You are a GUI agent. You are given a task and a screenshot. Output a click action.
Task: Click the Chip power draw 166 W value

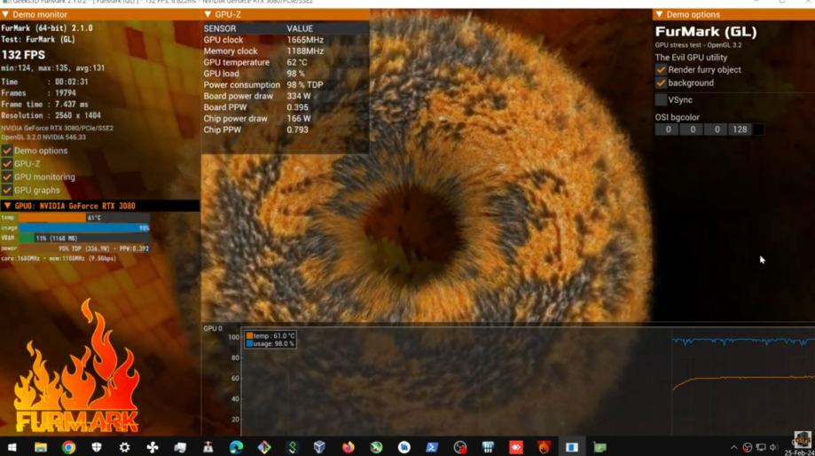pos(299,119)
